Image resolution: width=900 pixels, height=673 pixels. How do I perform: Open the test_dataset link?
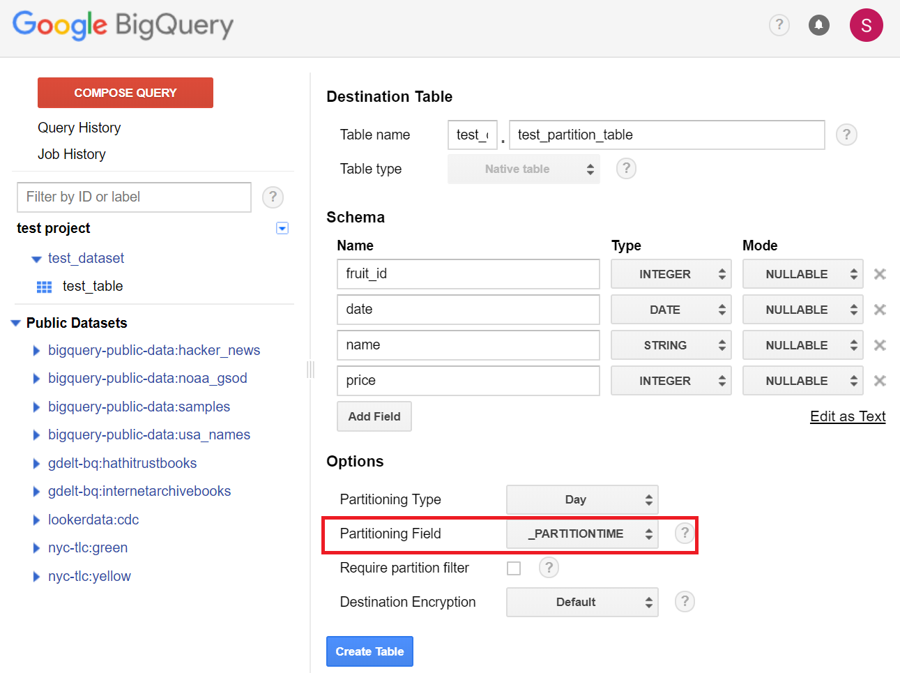click(86, 258)
